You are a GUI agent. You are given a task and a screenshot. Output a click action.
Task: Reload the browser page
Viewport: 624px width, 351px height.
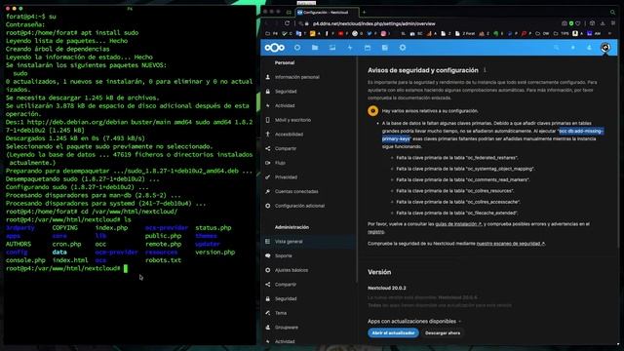pyautogui.click(x=287, y=23)
